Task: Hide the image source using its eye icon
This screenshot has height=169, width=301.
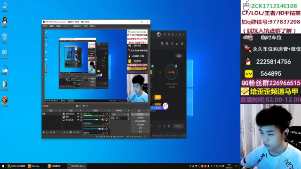Action: [x=78, y=116]
